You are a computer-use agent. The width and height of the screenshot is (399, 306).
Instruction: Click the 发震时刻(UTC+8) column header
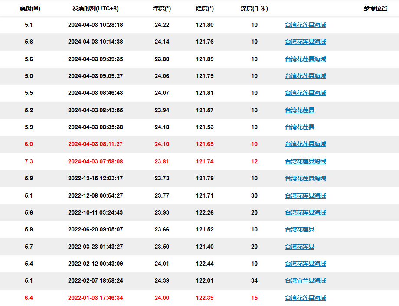[95, 8]
